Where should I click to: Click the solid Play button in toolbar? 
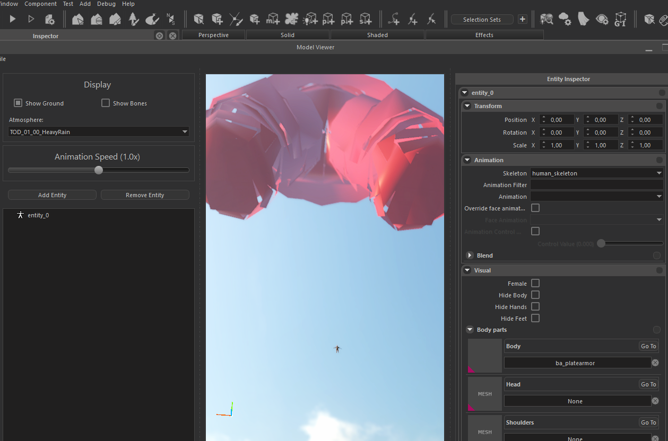[x=13, y=19]
